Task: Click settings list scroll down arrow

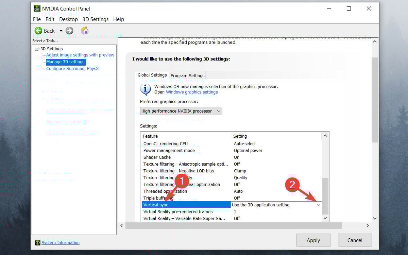Action: pos(325,218)
